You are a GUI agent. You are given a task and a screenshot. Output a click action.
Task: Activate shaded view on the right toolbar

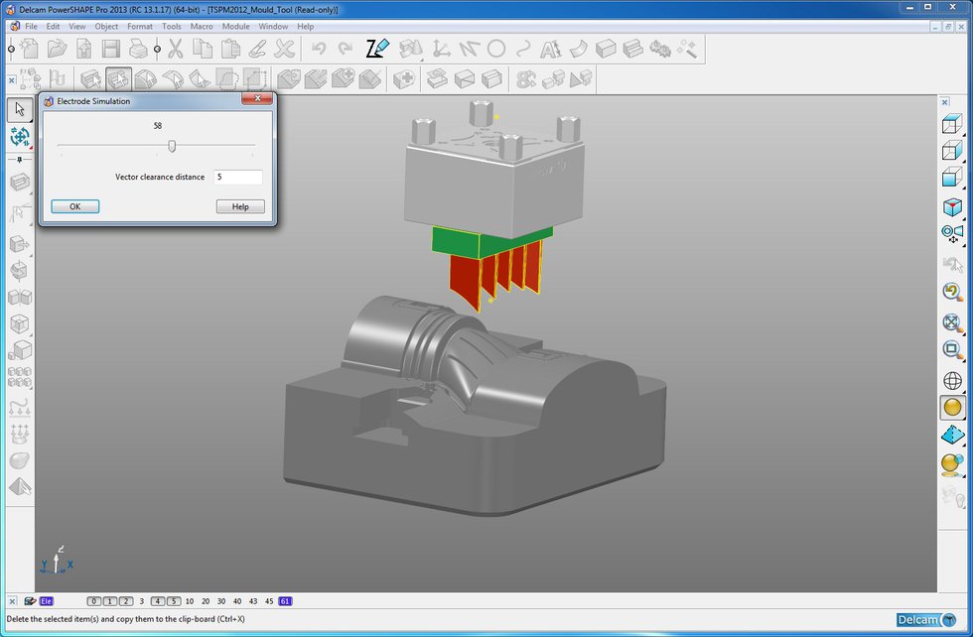point(950,407)
